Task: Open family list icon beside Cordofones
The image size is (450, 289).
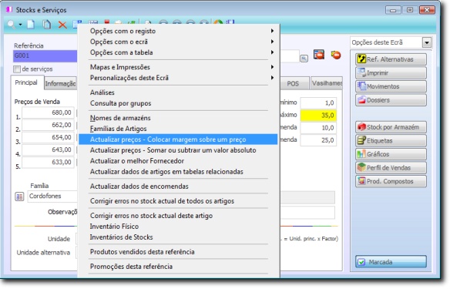Action: coord(19,197)
